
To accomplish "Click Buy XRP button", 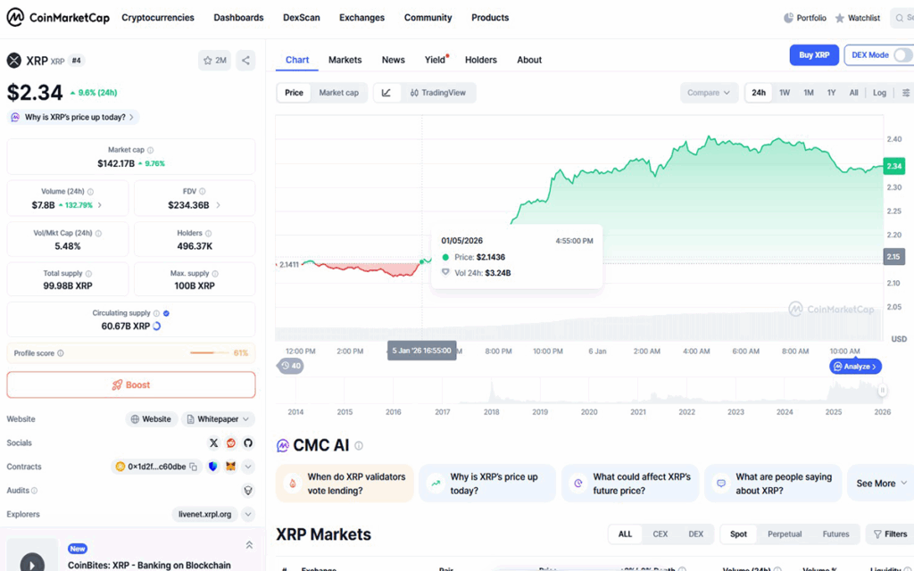I will [x=814, y=54].
